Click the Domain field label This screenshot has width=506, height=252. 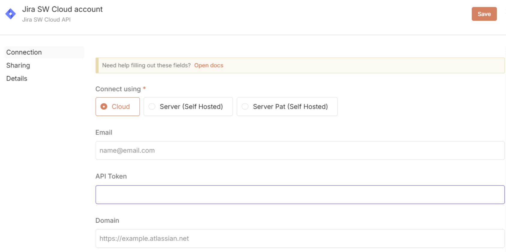(x=107, y=221)
